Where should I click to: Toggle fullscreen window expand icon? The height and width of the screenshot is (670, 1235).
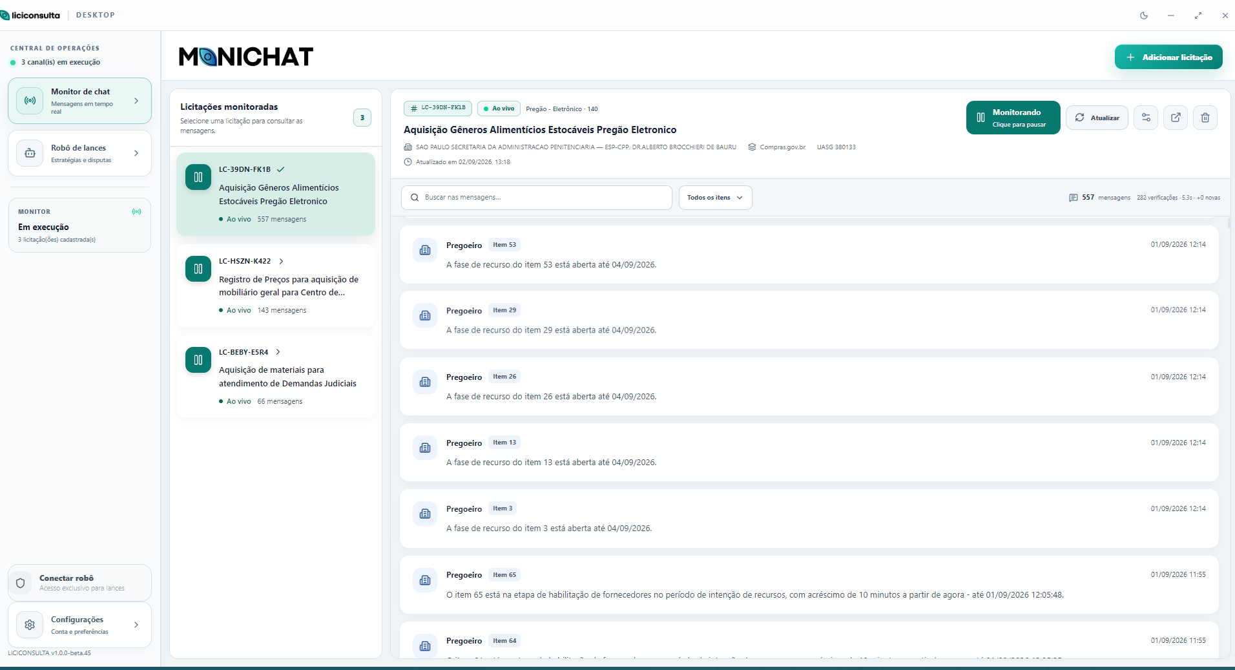point(1198,16)
